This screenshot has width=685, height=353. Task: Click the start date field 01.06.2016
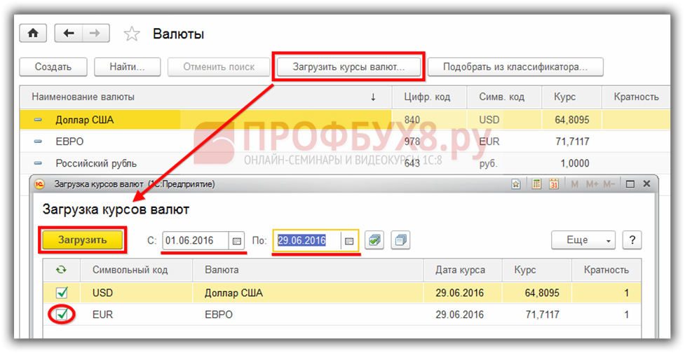[x=196, y=241]
